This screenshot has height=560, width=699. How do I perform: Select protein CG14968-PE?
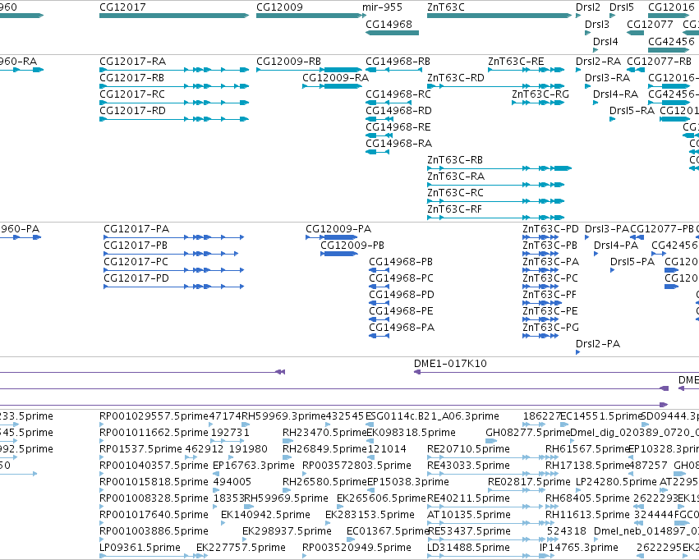(x=379, y=319)
